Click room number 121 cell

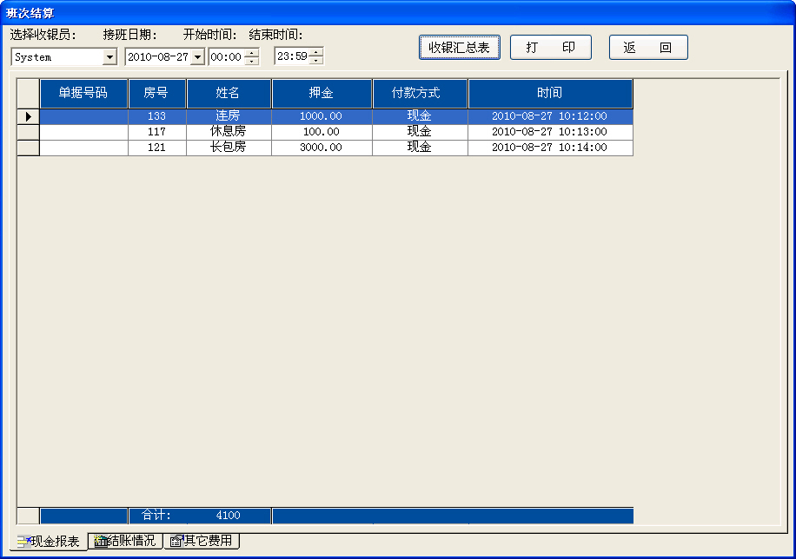[157, 148]
